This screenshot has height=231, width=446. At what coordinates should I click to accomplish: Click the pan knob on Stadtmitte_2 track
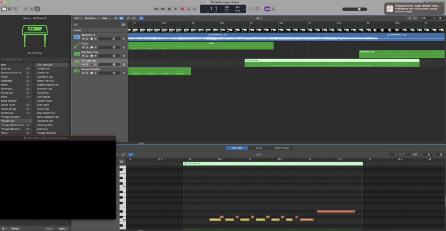[124, 39]
